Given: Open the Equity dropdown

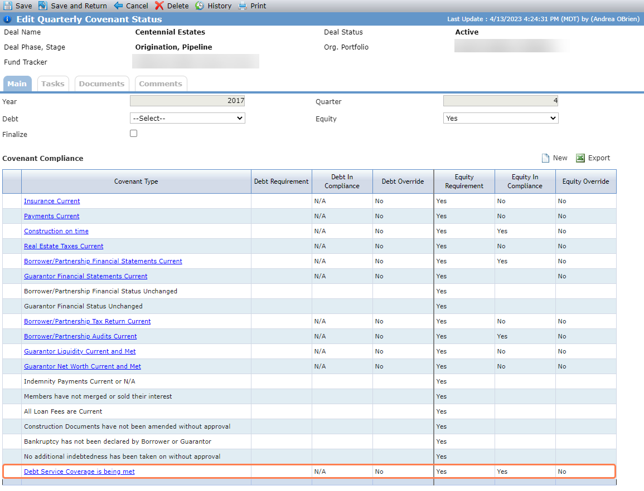Looking at the screenshot, I should [501, 118].
